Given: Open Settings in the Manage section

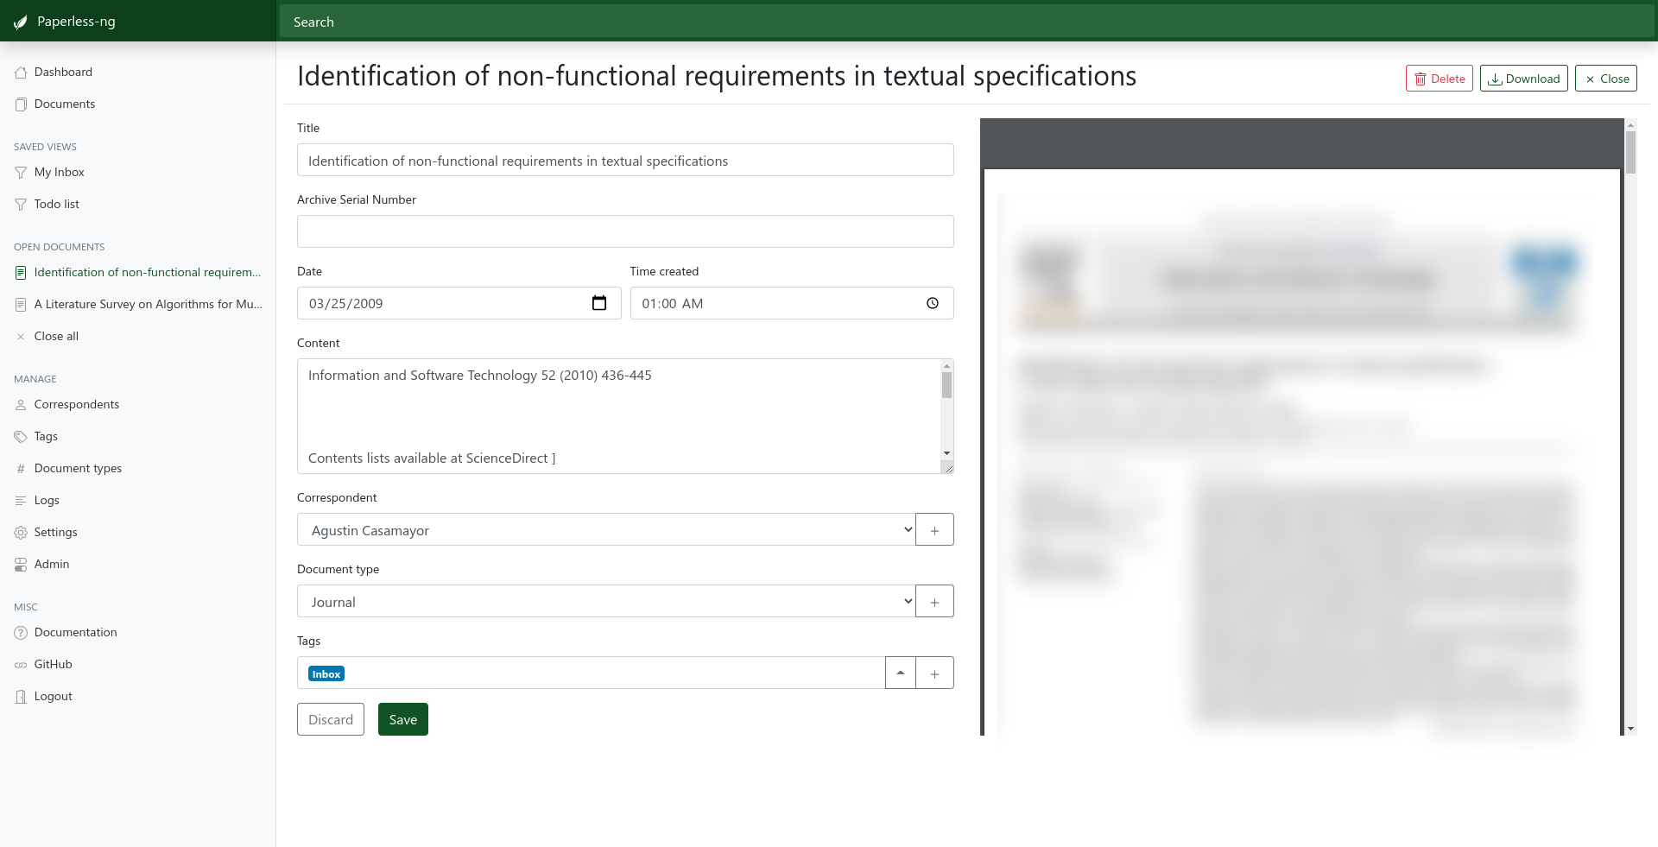Looking at the screenshot, I should point(55,533).
